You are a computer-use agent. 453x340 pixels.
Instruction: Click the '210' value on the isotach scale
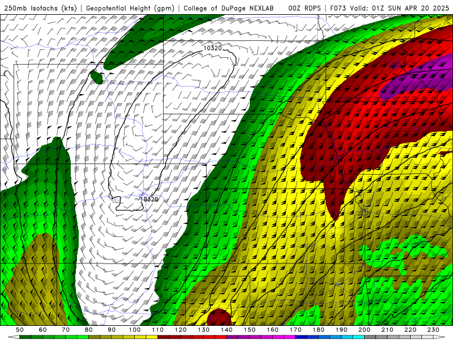coord(387,330)
